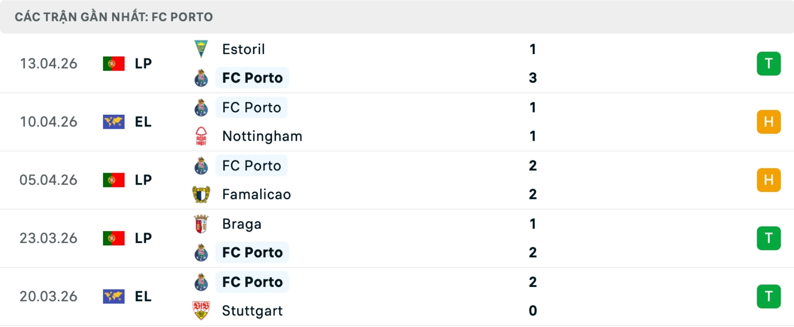Image resolution: width=794 pixels, height=327 pixels.
Task: Select the 05.04.26 match date
Action: coord(48,180)
